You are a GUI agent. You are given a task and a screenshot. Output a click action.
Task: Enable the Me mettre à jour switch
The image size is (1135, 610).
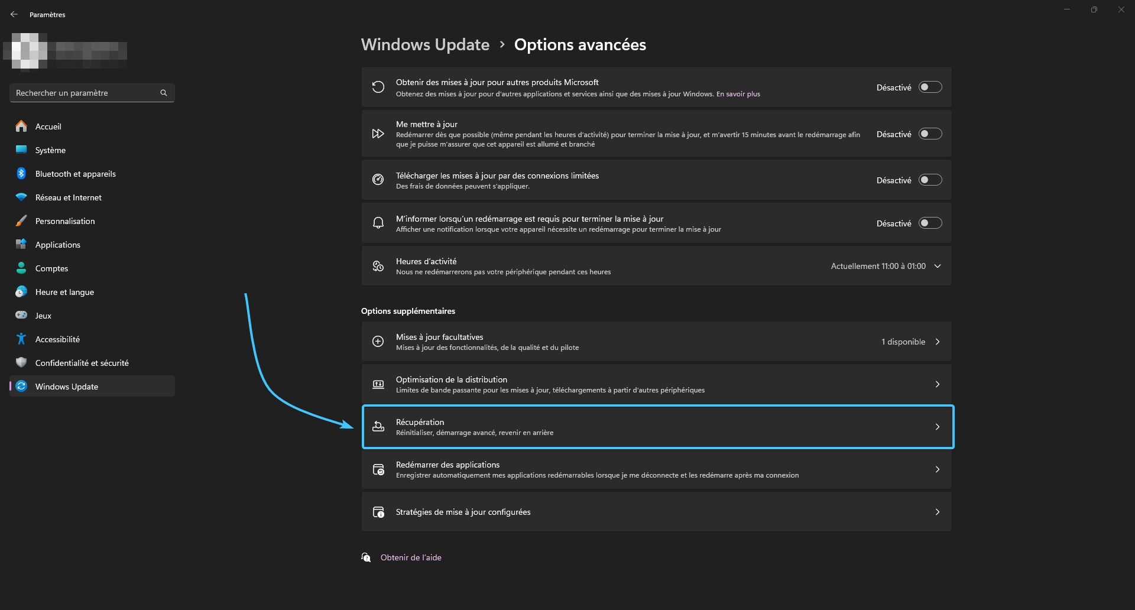pos(930,134)
